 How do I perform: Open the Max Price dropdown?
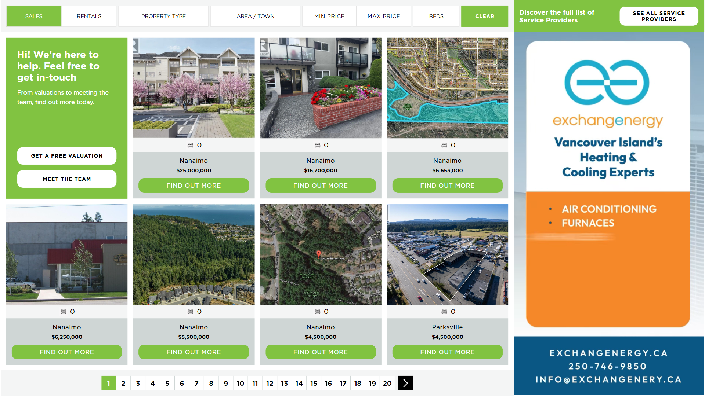pos(383,16)
